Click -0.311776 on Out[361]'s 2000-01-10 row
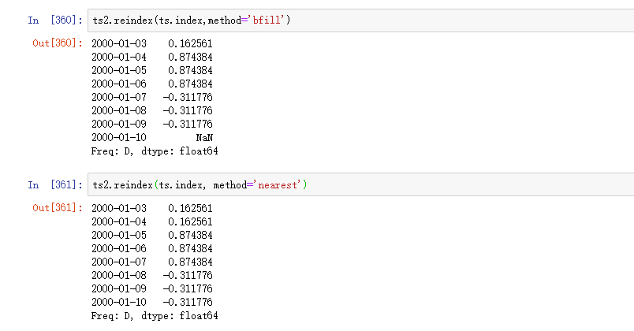Screen dimensions: 634x331 tap(187, 302)
